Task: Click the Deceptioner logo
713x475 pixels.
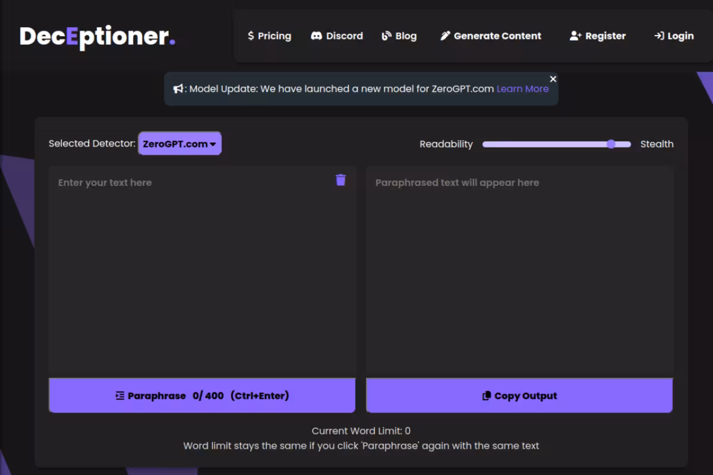Action: click(x=97, y=37)
